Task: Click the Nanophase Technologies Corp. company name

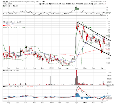Action: click(x=22, y=2)
